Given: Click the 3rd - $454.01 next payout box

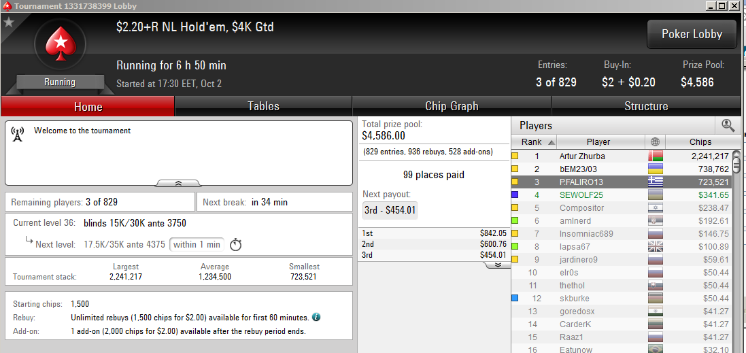Looking at the screenshot, I should tap(390, 210).
